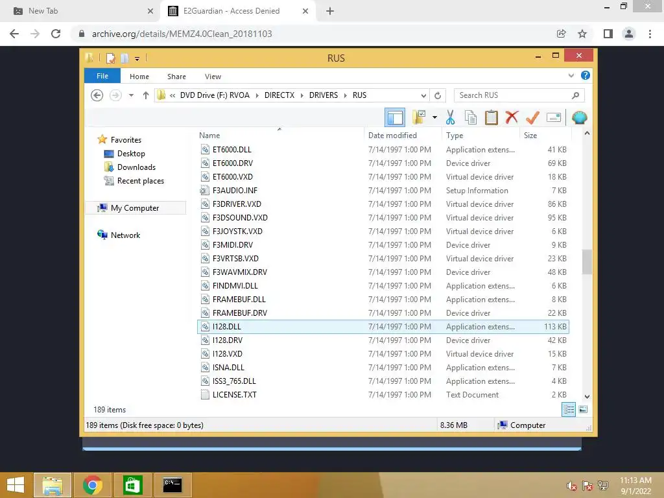Click the DIRECTX breadcrumb segment

[279, 95]
